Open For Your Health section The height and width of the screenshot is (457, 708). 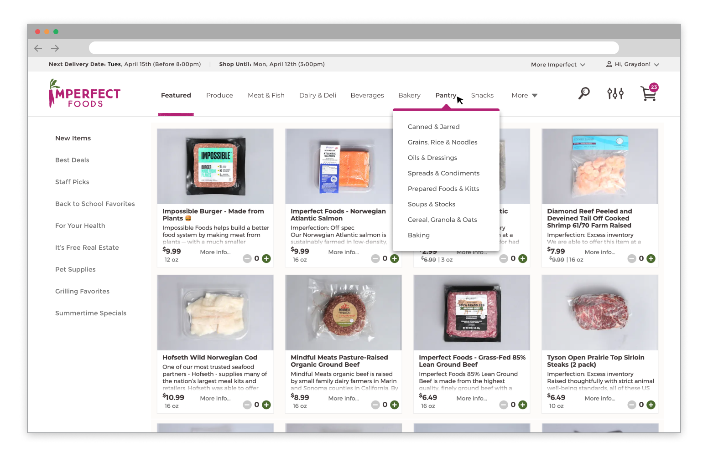point(80,226)
